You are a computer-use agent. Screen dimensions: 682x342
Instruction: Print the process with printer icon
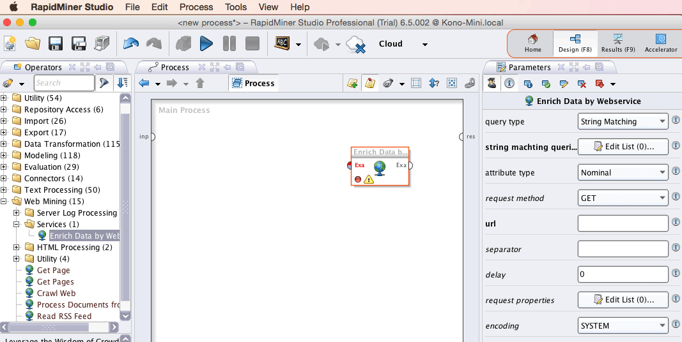(x=102, y=43)
